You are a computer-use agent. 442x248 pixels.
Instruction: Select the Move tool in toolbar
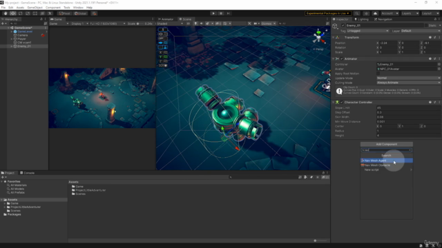[x=13, y=13]
